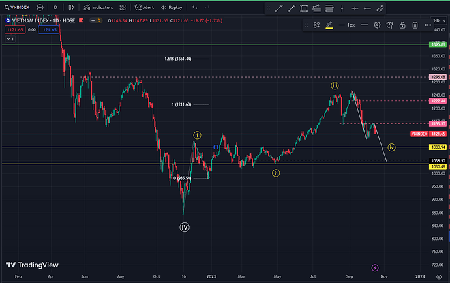
Task: Click the green 1395.88 price label
Action: pos(438,44)
